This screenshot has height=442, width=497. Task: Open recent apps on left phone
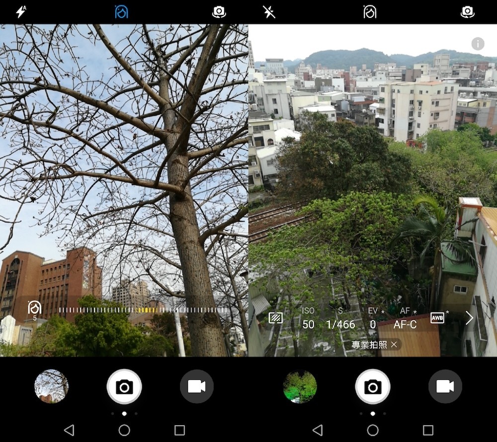coord(180,430)
